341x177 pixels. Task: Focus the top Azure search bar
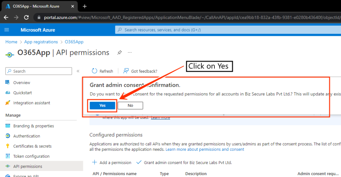pos(226,30)
